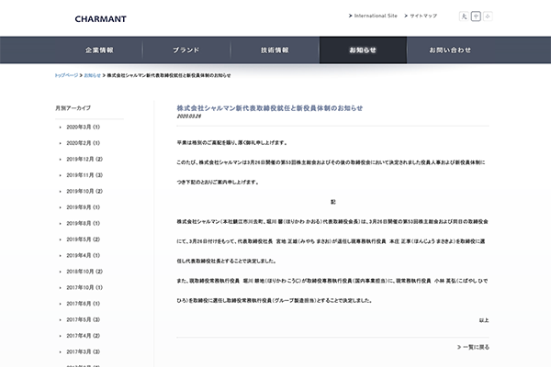Click the 月別アーカイブ heading
Image resolution: width=551 pixels, height=367 pixels.
[73, 108]
